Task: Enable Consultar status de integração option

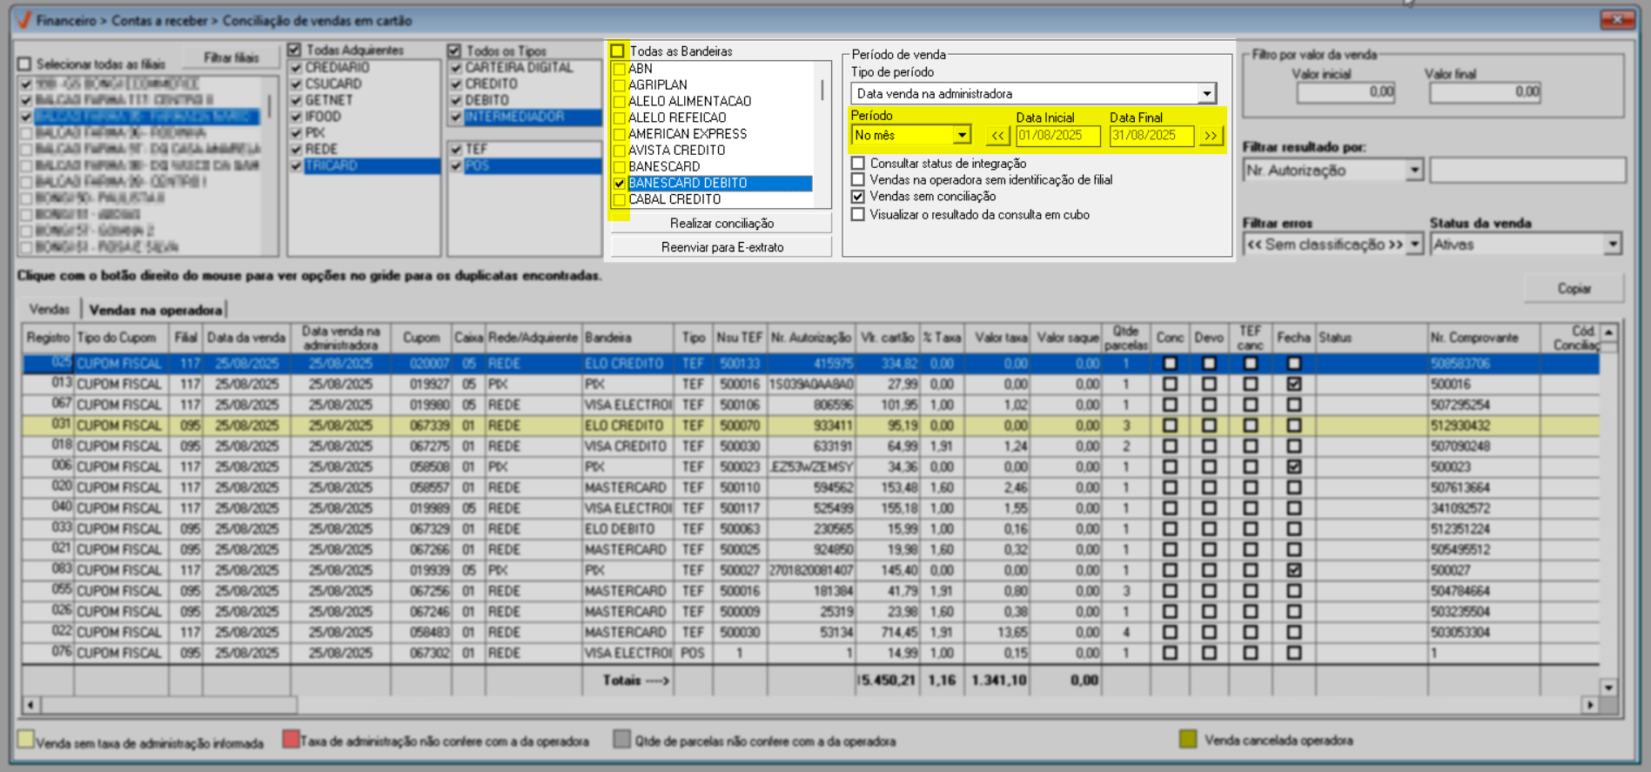Action: point(858,164)
